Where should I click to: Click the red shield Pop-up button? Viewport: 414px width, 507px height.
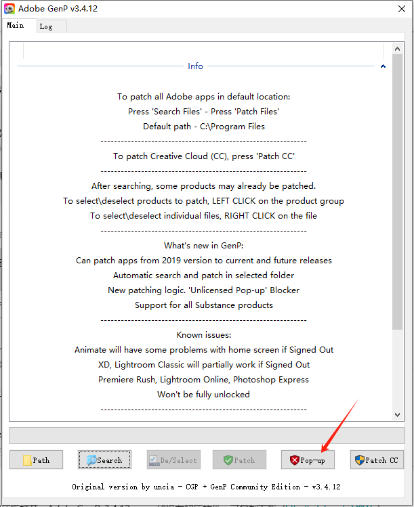308,460
